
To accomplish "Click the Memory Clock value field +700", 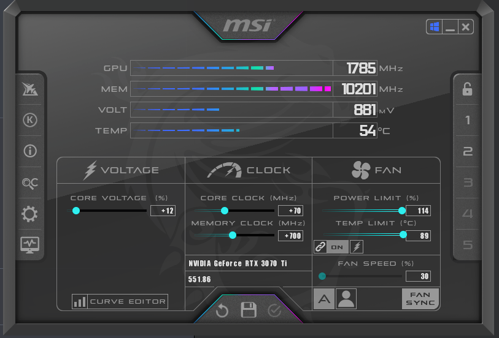I will tap(290, 236).
